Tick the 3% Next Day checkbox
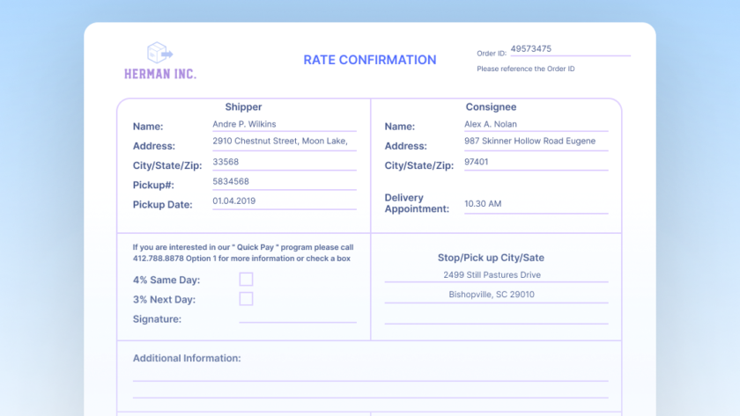Image resolution: width=740 pixels, height=416 pixels. (x=246, y=299)
